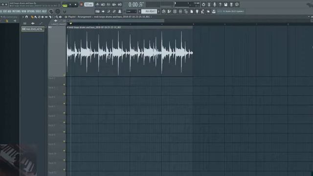The height and width of the screenshot is (176, 313).
Task: Mute Track 3 with its green dot
Action: click(64, 94)
